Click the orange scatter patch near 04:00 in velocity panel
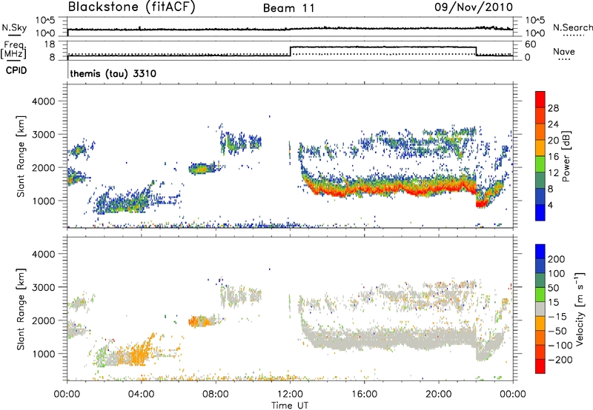Screen dimensions: 593x410 [139, 353]
